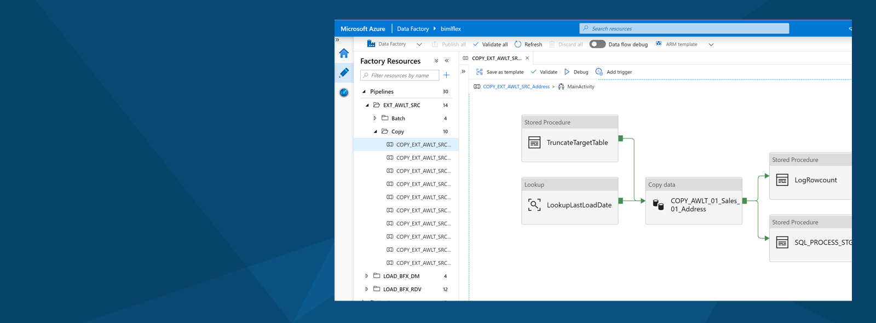Click Validate all in the top toolbar
The width and height of the screenshot is (876, 323).
coord(491,44)
